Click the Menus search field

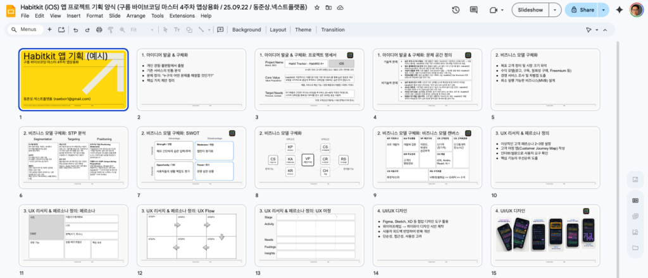25,30
